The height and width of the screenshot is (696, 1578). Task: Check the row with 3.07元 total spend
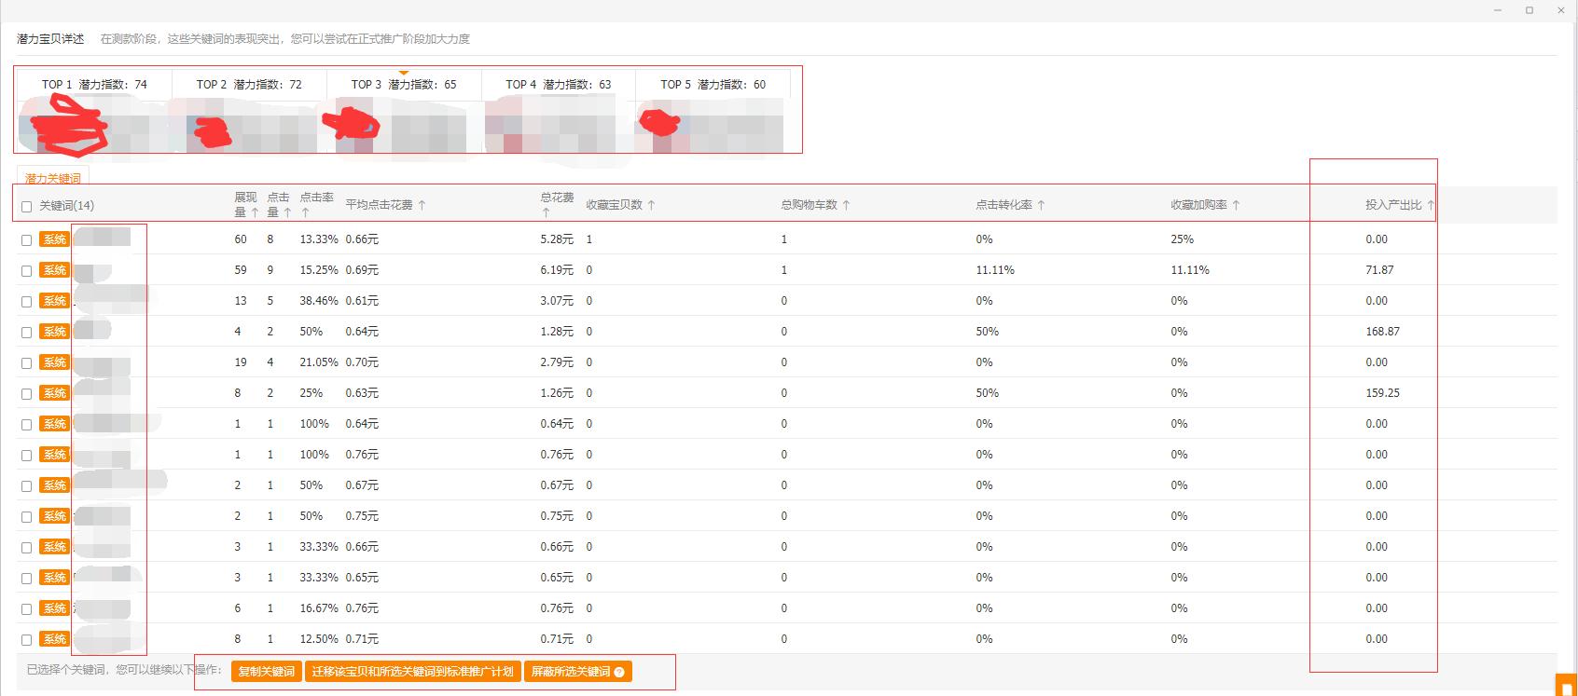pyautogui.click(x=26, y=302)
